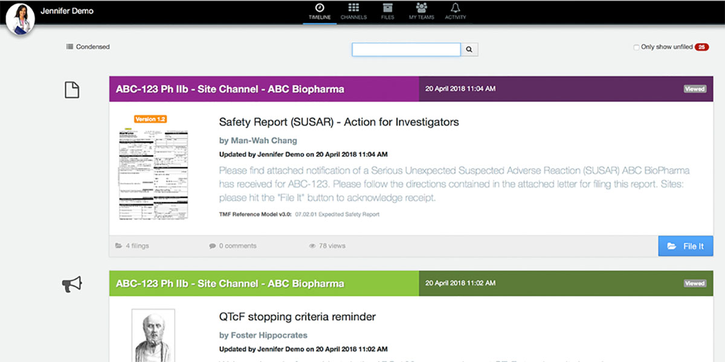This screenshot has width=725, height=362.
Task: Click Jennifer Demo profile avatar
Action: [20, 18]
